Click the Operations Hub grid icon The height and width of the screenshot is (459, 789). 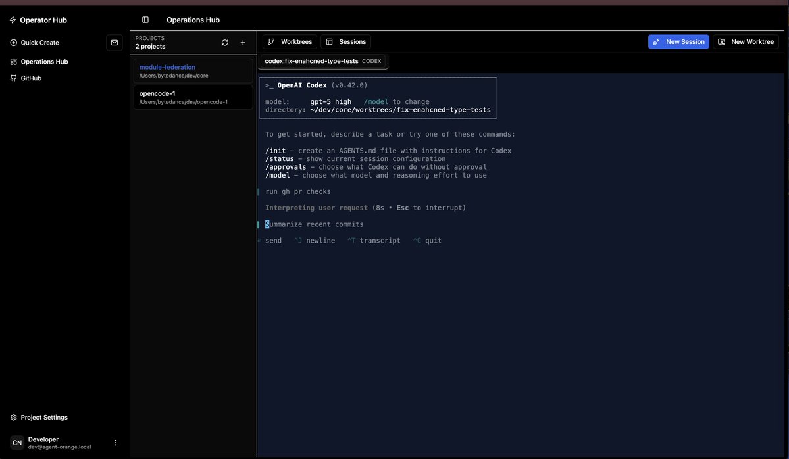[x=14, y=62]
